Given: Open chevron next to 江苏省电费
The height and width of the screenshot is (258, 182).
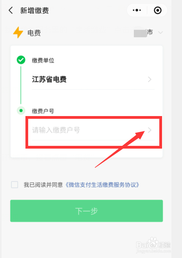Looking at the screenshot, I should [150, 79].
